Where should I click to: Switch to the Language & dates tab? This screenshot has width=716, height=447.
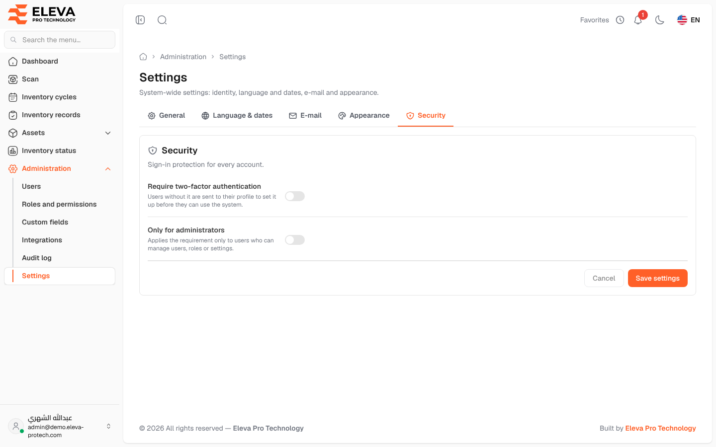(237, 116)
